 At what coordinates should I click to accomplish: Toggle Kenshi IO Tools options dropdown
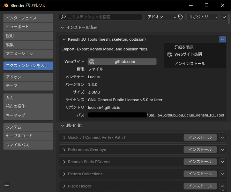pos(223,39)
